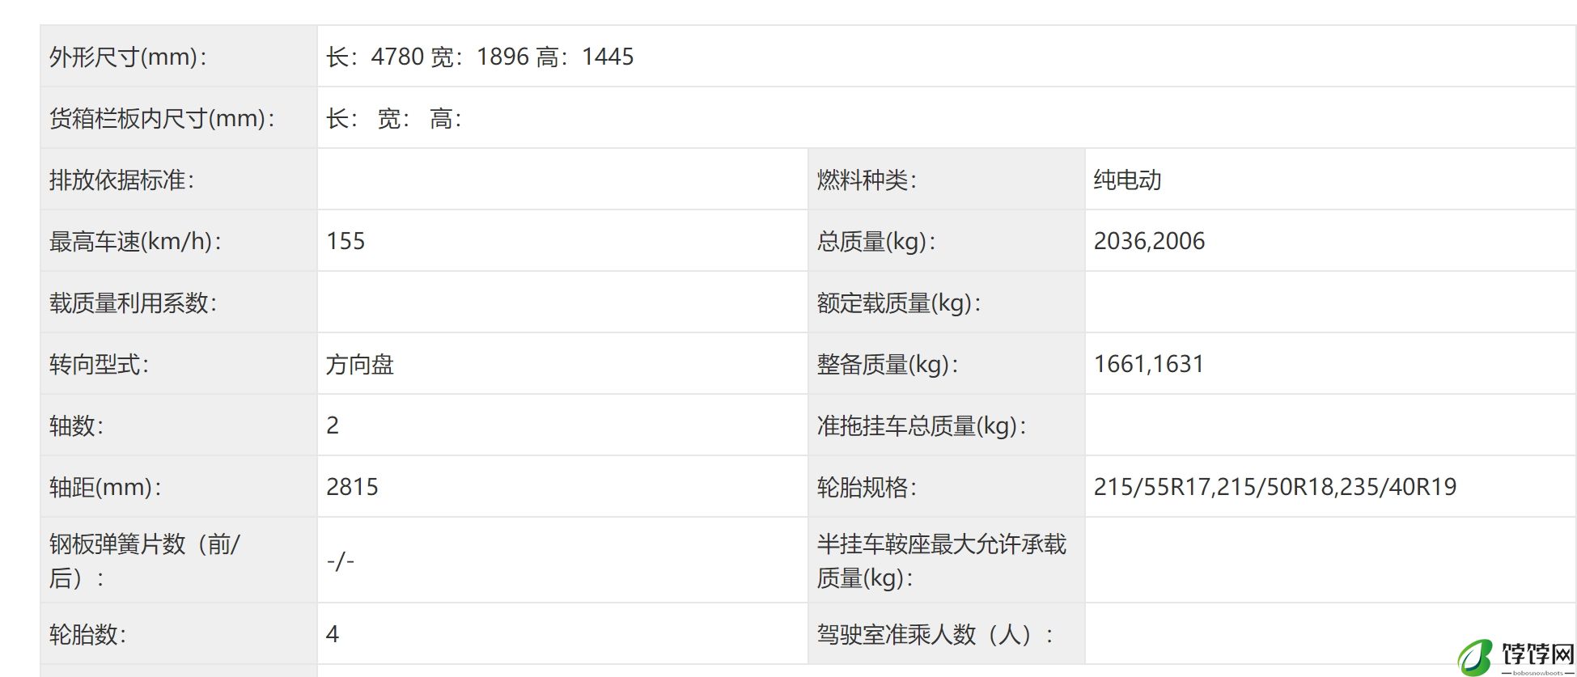Viewport: 1577px width, 677px height.
Task: Click the 轮胎规格 label cell
Action: point(867,487)
